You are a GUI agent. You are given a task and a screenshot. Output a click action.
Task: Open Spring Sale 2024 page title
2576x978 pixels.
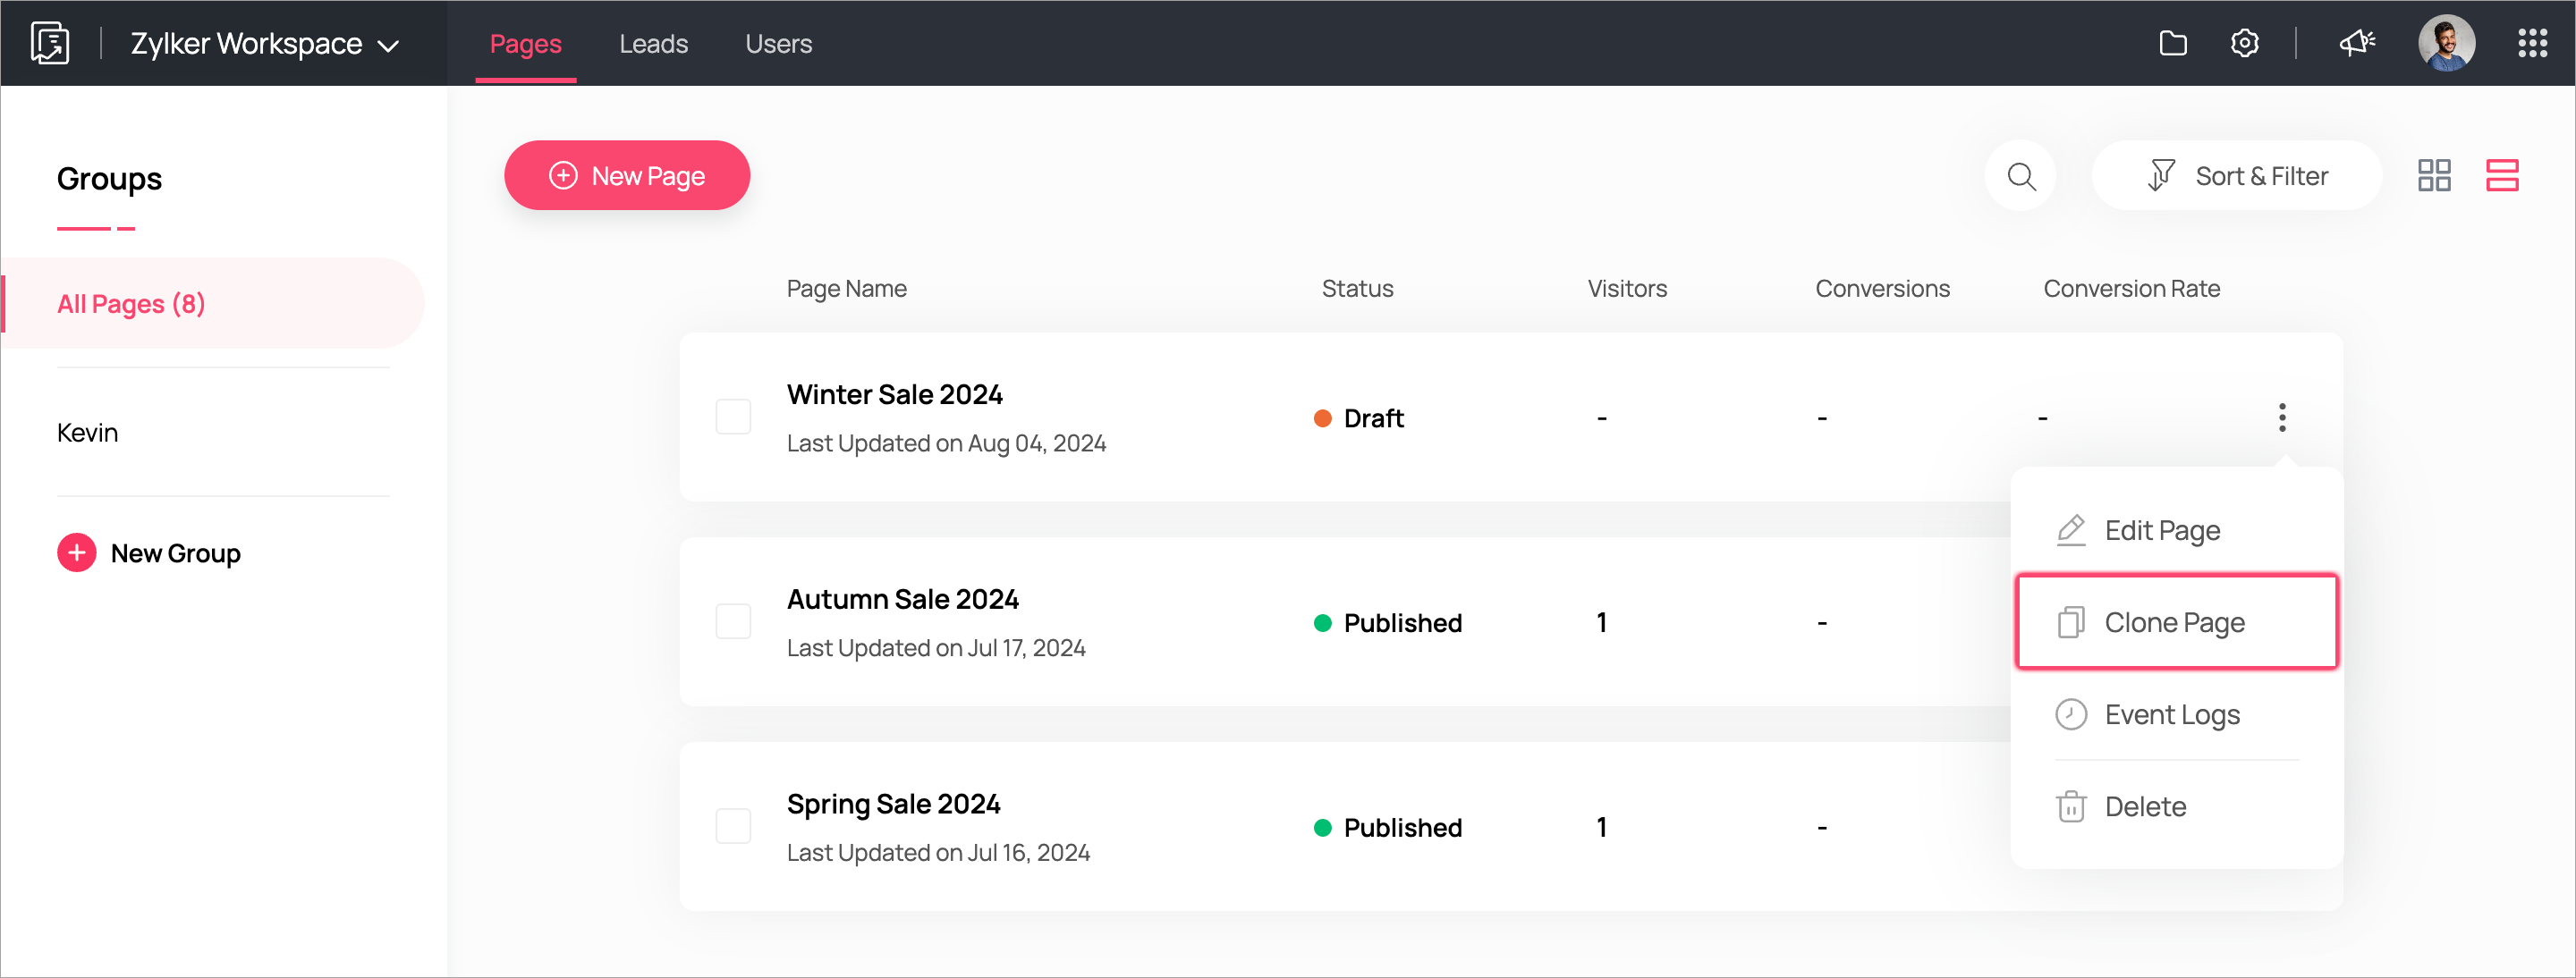(x=893, y=805)
